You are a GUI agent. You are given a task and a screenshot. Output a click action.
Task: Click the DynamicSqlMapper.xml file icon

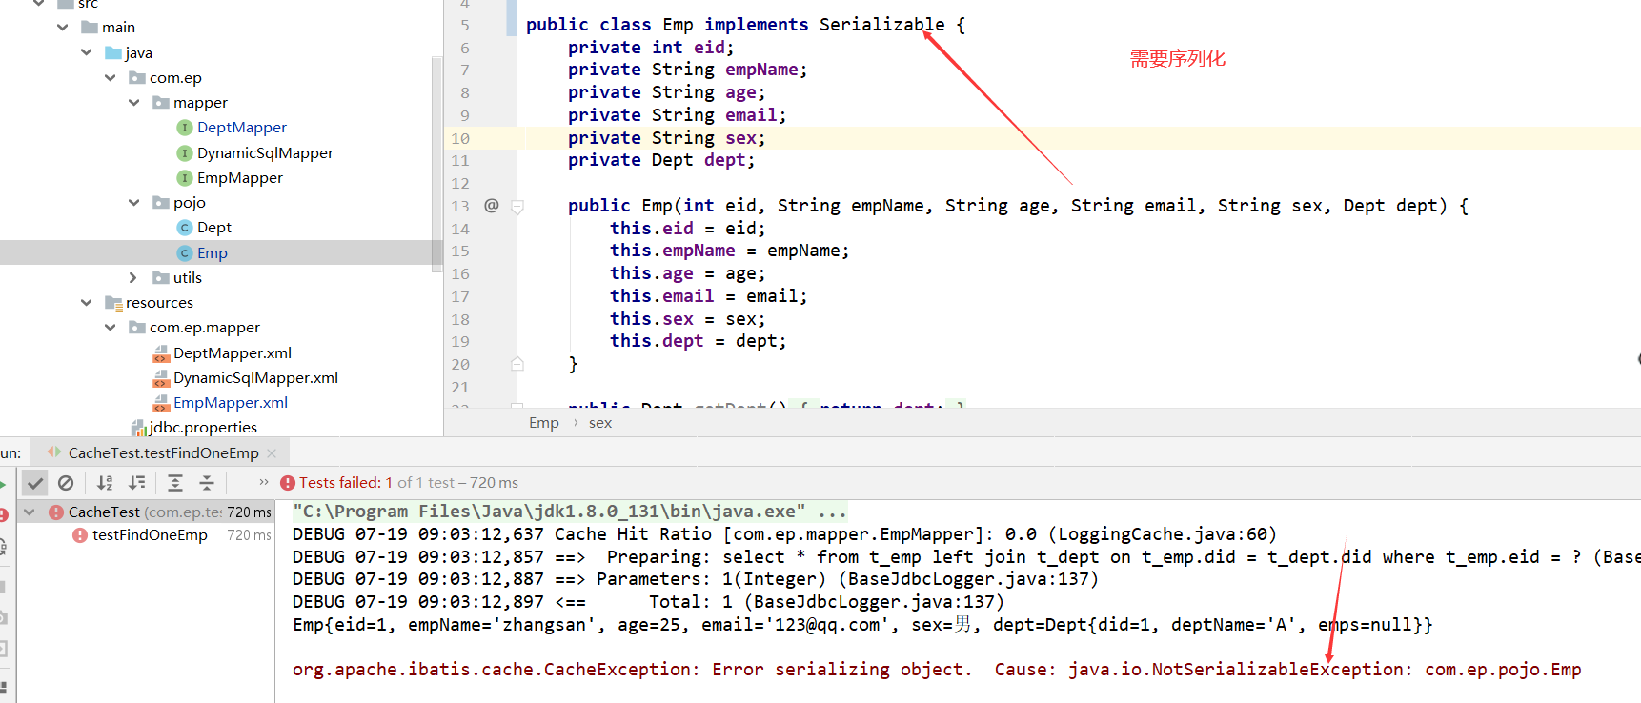click(161, 378)
